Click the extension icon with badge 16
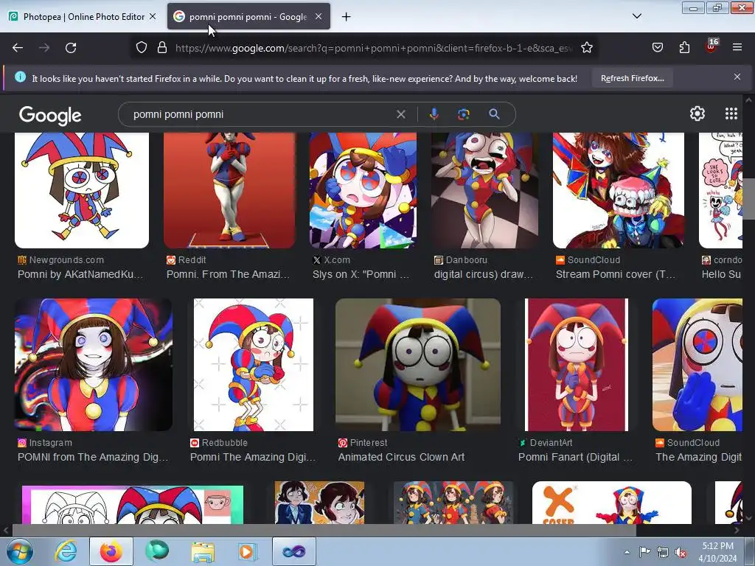This screenshot has height=566, width=755. [x=711, y=46]
